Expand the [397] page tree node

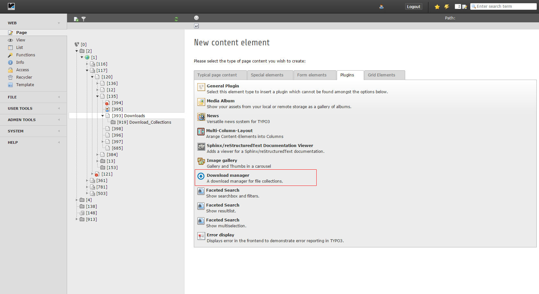tap(103, 141)
